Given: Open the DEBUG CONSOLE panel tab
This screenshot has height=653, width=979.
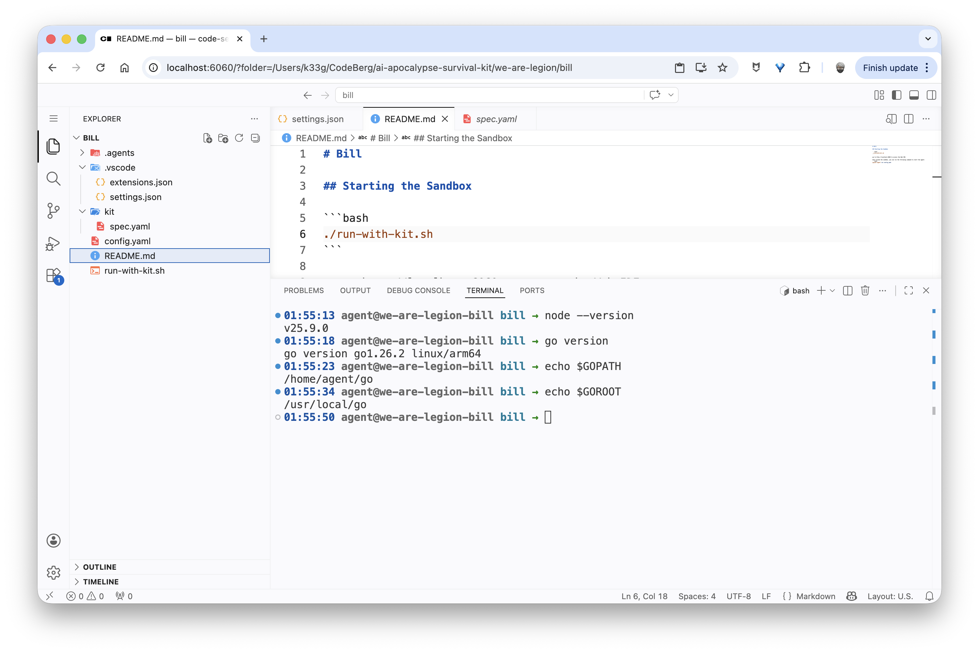Looking at the screenshot, I should point(419,291).
